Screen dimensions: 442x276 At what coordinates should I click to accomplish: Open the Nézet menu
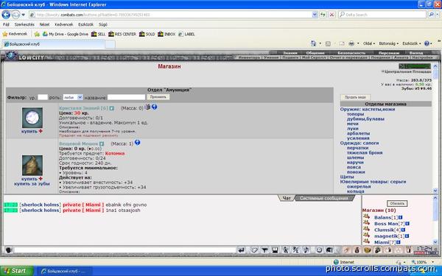44,24
